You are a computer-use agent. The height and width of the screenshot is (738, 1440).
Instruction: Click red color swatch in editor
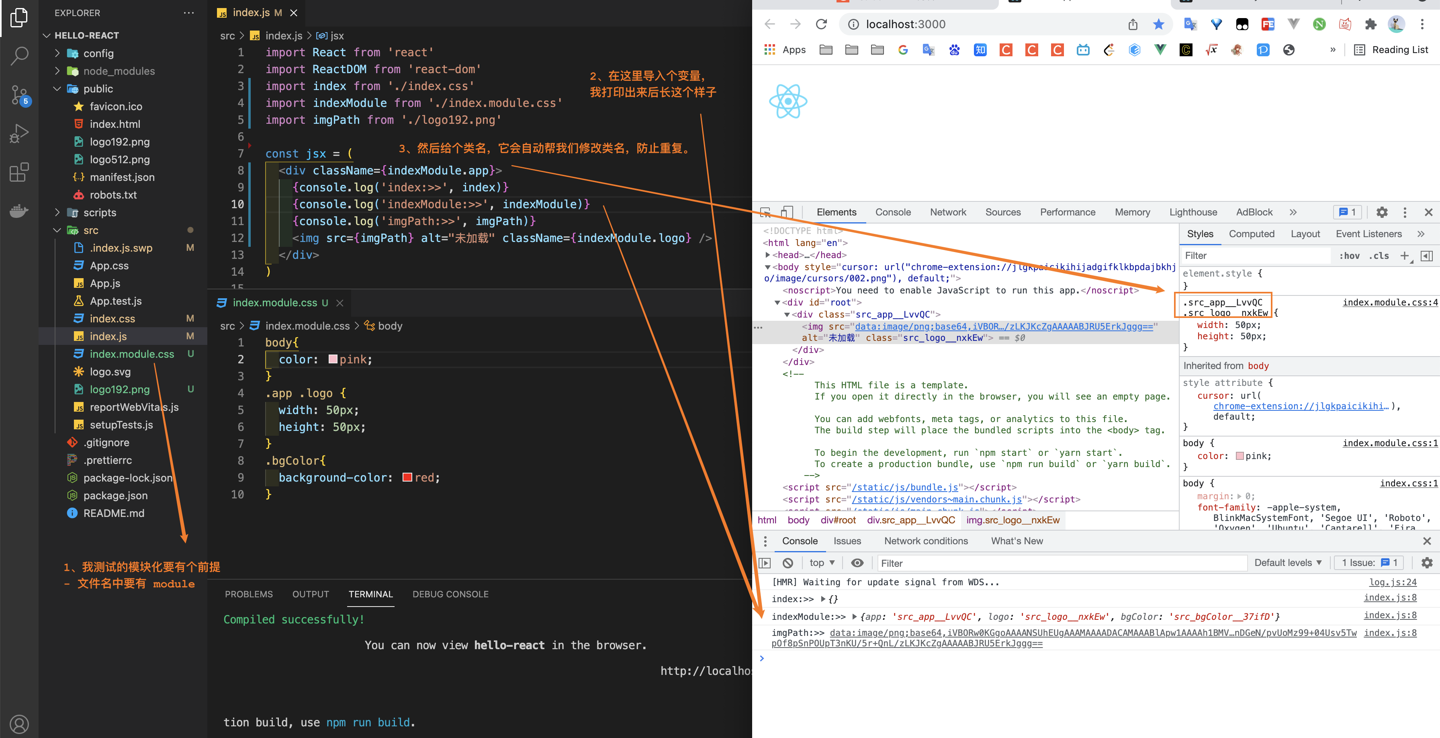pos(407,478)
